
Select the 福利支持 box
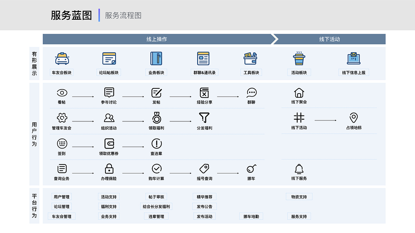click(x=109, y=206)
